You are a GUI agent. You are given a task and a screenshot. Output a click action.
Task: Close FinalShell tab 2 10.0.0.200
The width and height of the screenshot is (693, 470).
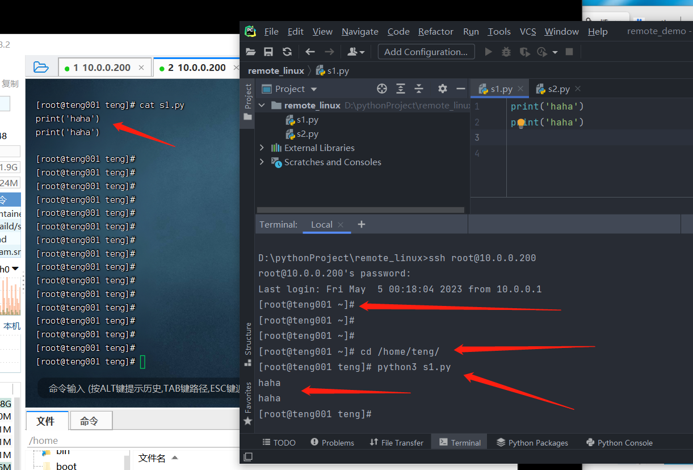click(x=237, y=68)
